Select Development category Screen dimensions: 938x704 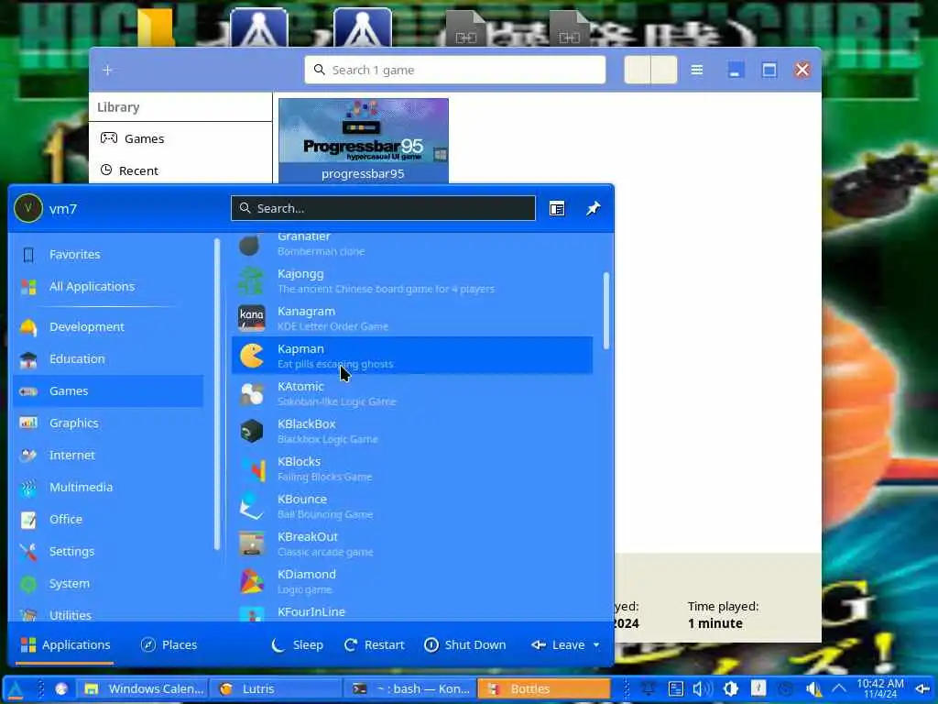point(108,327)
